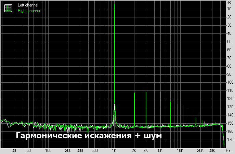
Task: Click the tip of the 1 kHz fundamental peak
Action: tap(114, 3)
